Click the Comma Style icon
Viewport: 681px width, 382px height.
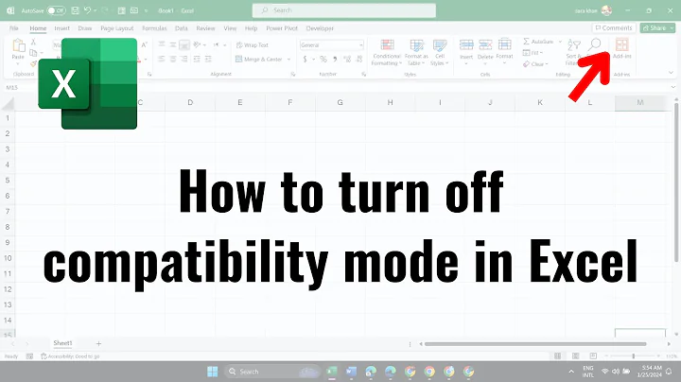tap(335, 59)
